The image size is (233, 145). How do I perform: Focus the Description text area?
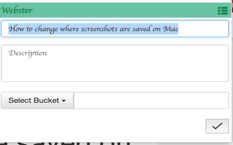(x=115, y=63)
